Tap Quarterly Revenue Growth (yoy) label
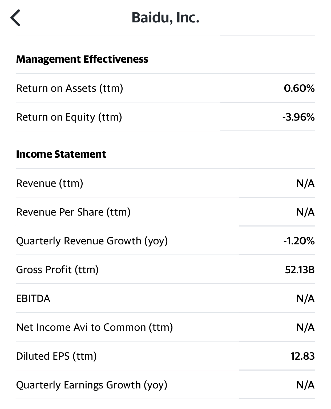This screenshot has height=409, width=331. coord(92,241)
